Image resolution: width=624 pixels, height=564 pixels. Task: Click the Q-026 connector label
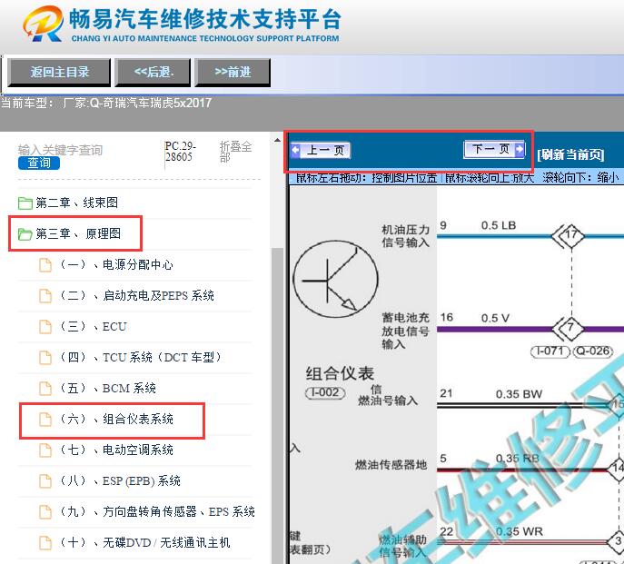click(592, 351)
